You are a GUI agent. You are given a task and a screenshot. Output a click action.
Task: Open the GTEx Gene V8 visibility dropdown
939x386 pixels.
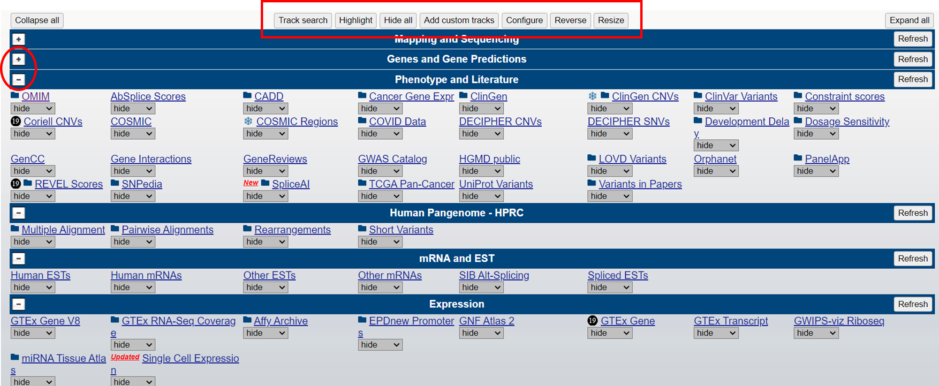coord(32,333)
